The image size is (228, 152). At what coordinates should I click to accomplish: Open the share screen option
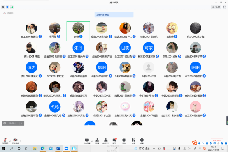pos(87,141)
